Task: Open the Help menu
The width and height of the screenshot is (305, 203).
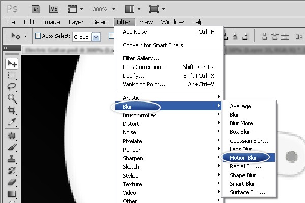Action: point(197,22)
